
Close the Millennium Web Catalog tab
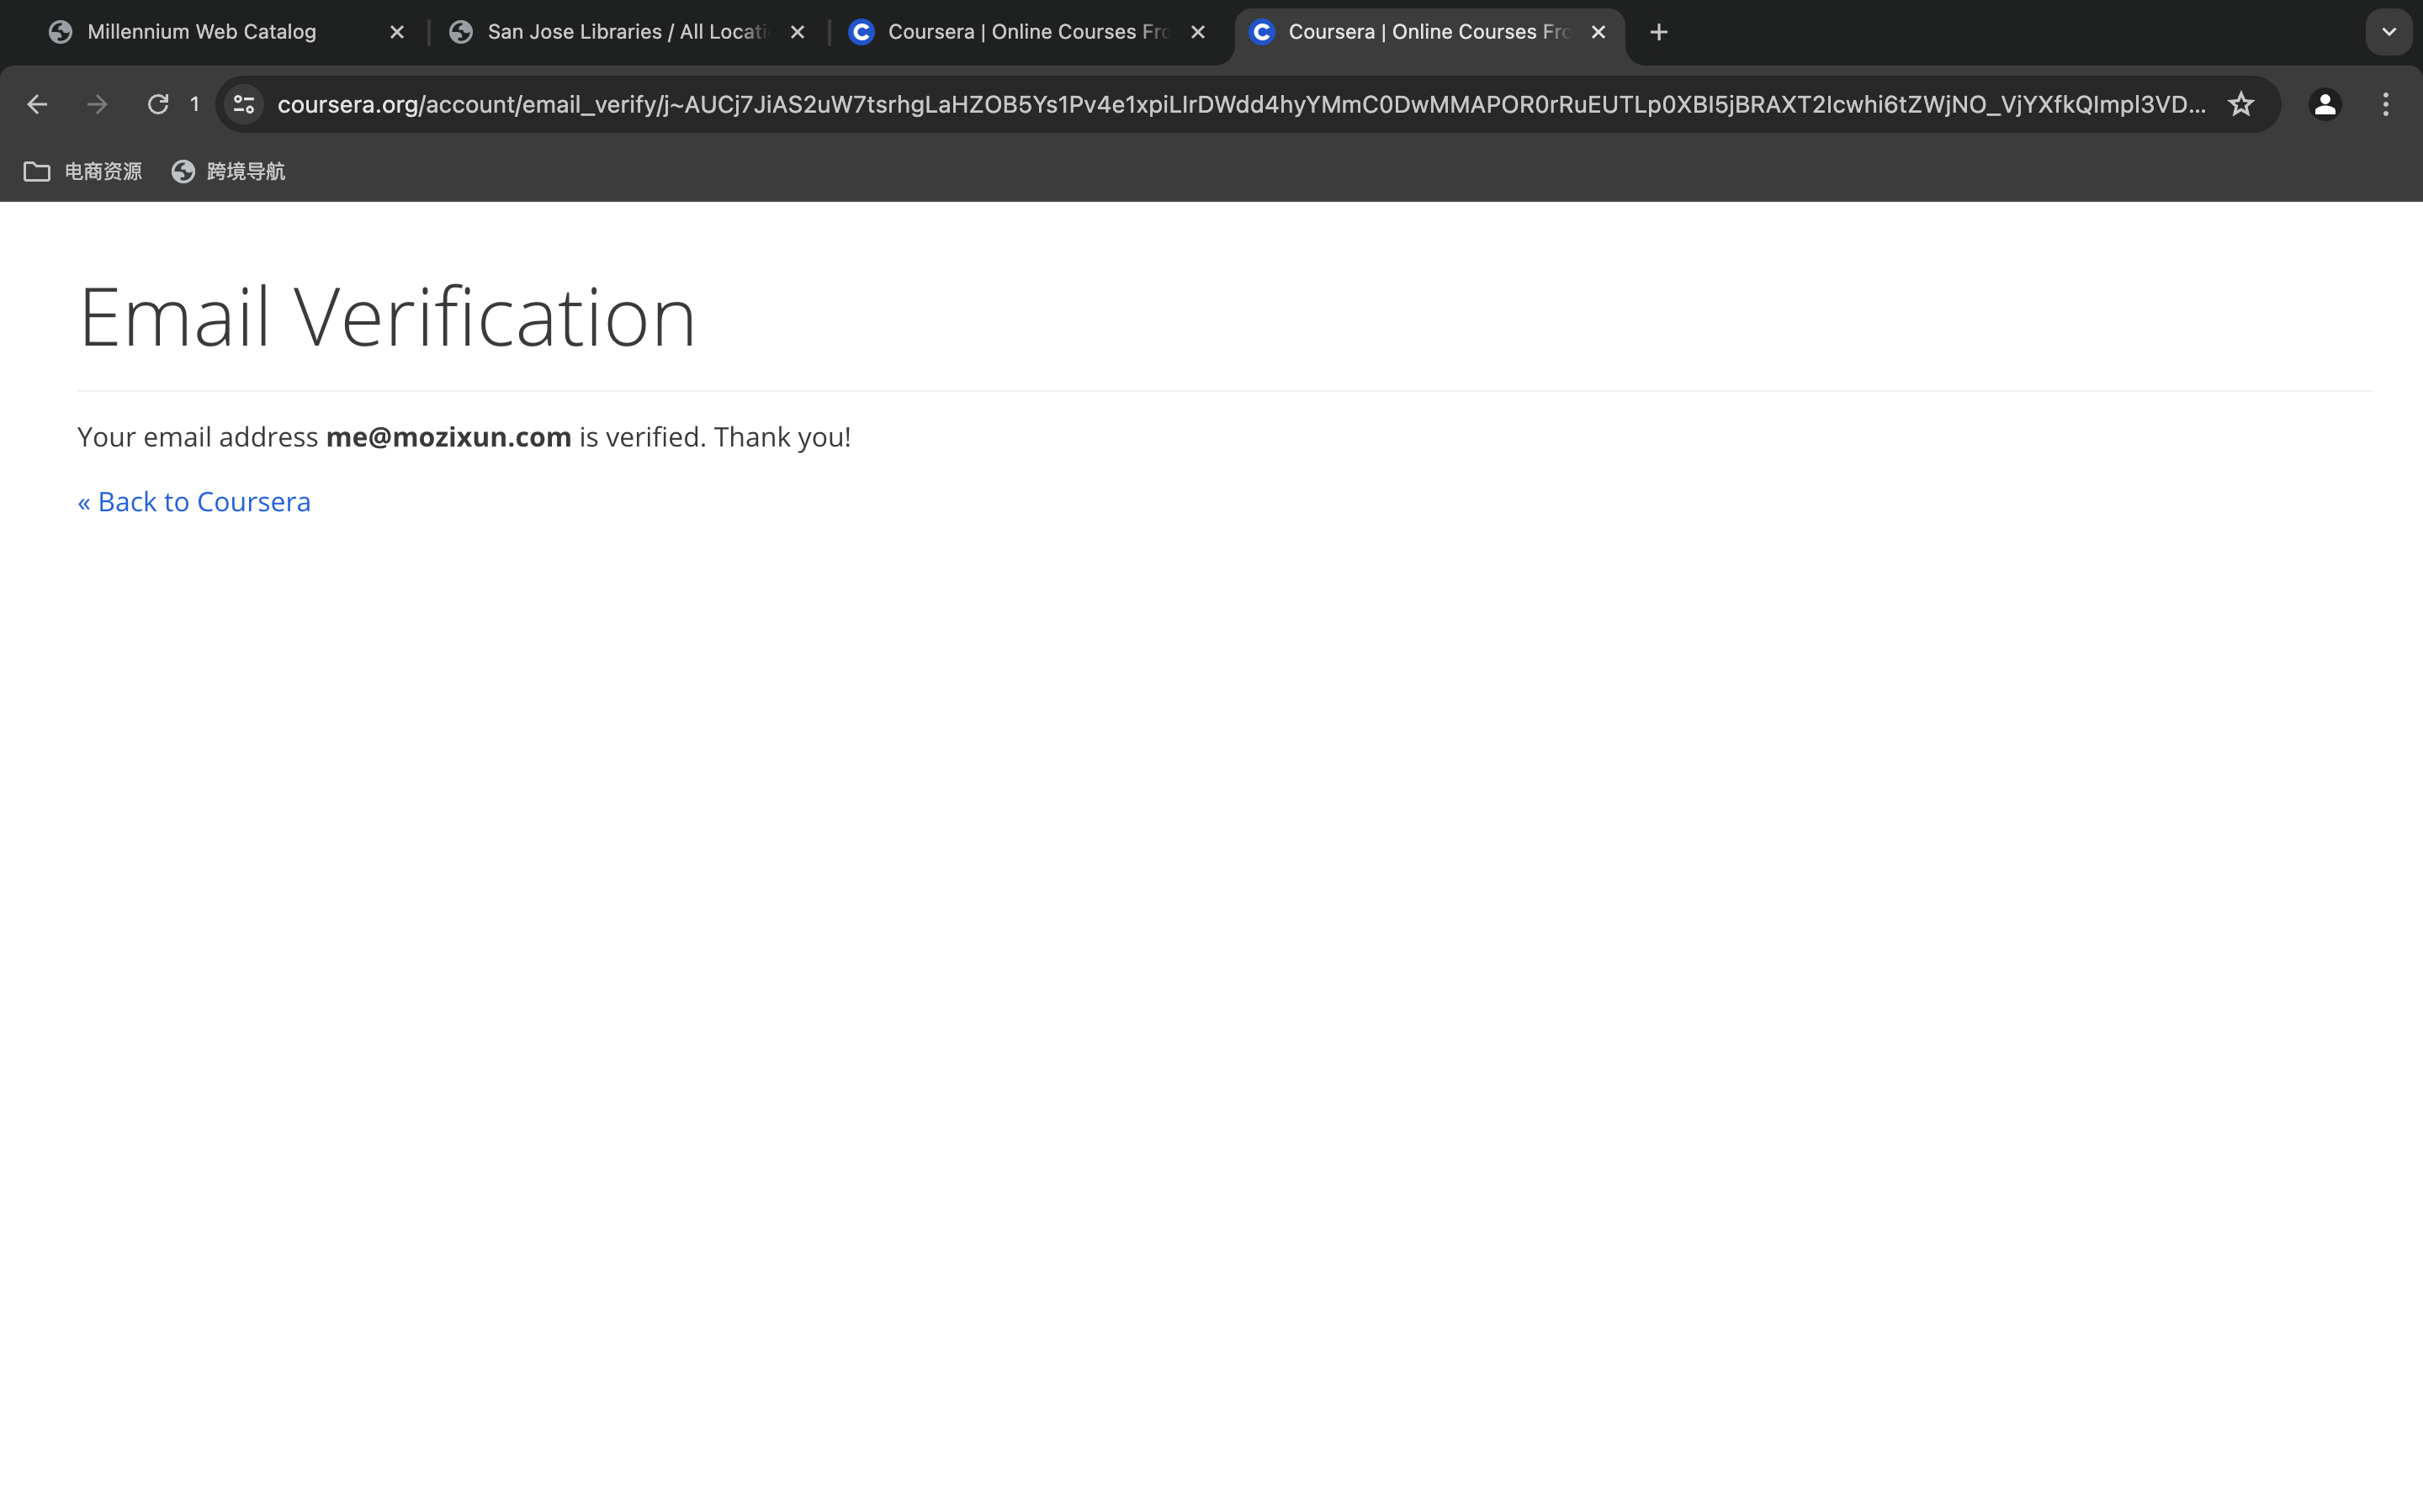coord(397,32)
